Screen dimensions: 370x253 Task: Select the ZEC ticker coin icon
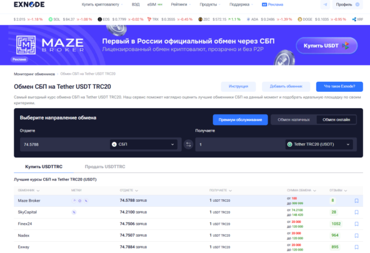[x=200, y=19]
